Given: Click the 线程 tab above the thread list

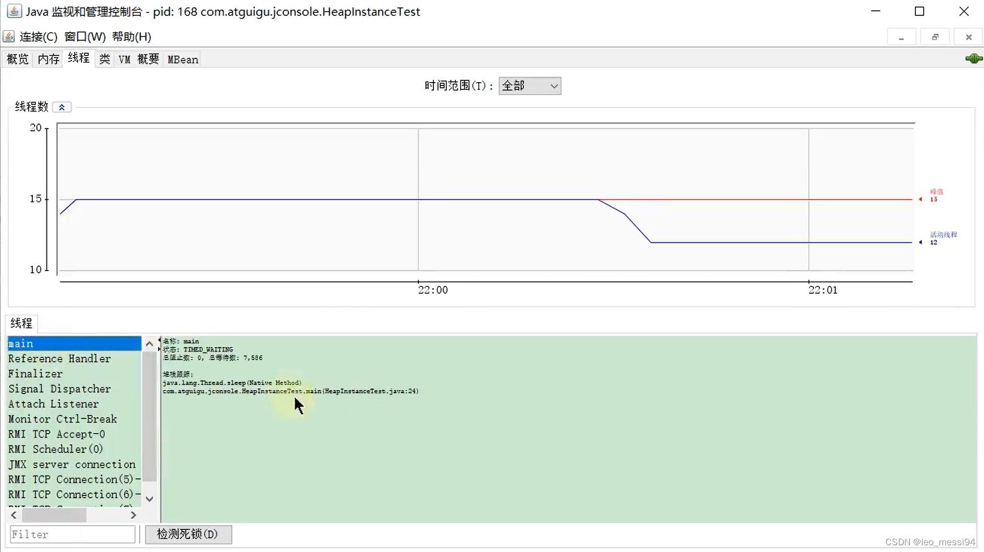Looking at the screenshot, I should tap(22, 323).
